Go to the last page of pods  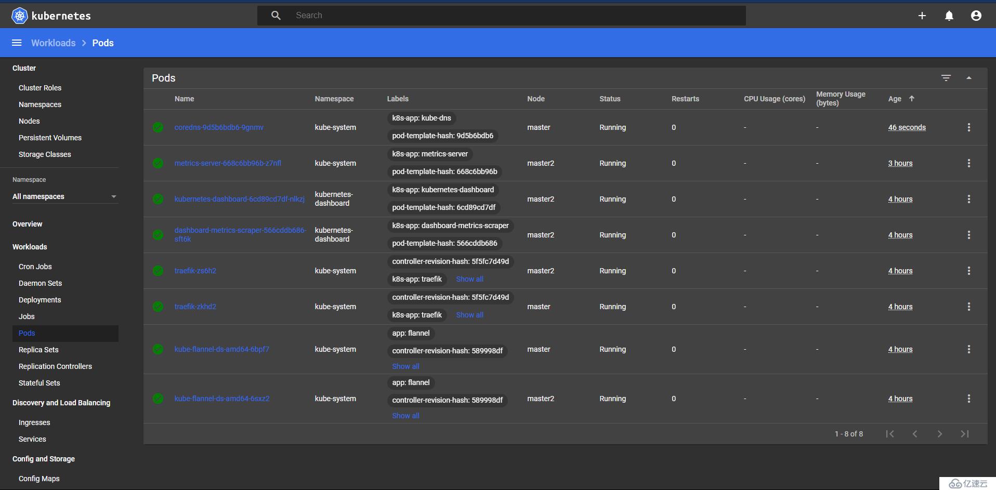[965, 434]
